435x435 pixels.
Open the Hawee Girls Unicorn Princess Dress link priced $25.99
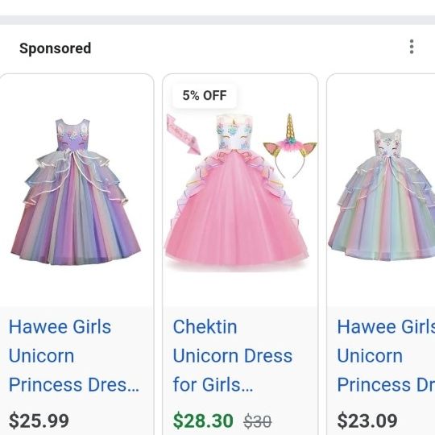74,356
